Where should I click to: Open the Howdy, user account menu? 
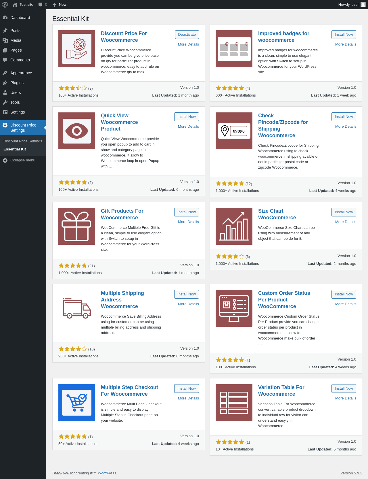pyautogui.click(x=352, y=5)
